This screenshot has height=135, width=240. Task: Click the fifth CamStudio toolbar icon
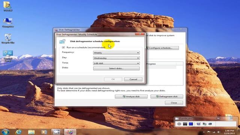point(204,124)
